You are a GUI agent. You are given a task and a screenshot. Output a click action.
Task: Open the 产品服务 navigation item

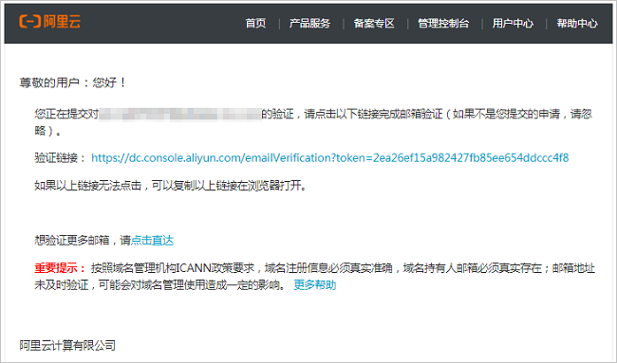pos(309,23)
